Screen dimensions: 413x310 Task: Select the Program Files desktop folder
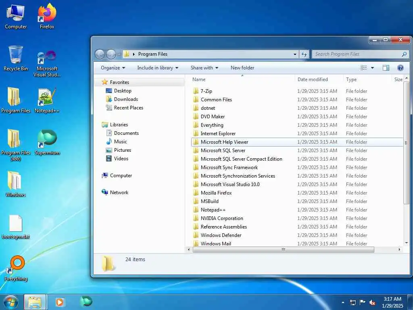pyautogui.click(x=16, y=100)
